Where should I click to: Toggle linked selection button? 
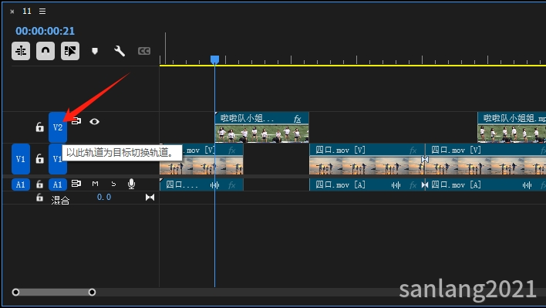point(70,51)
